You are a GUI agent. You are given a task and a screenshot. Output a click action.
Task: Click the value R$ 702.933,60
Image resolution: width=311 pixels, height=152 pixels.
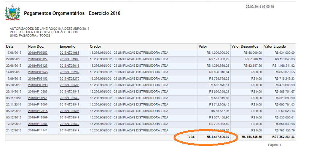click(219, 124)
